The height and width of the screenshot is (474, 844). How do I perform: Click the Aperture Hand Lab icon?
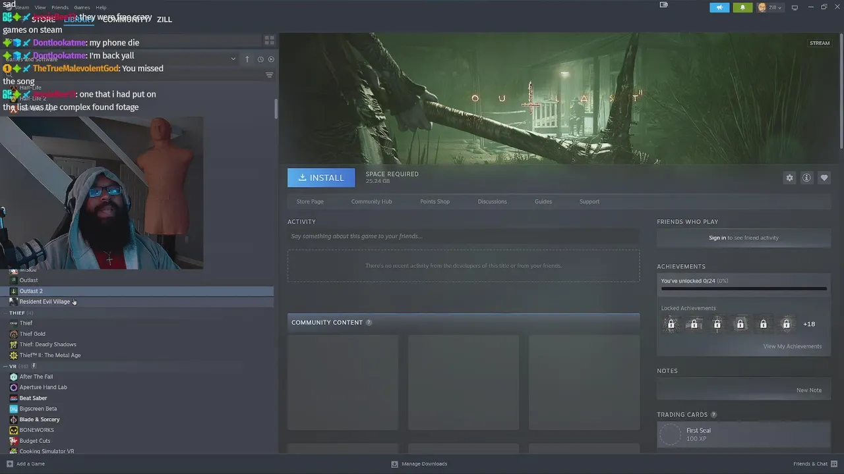13,387
